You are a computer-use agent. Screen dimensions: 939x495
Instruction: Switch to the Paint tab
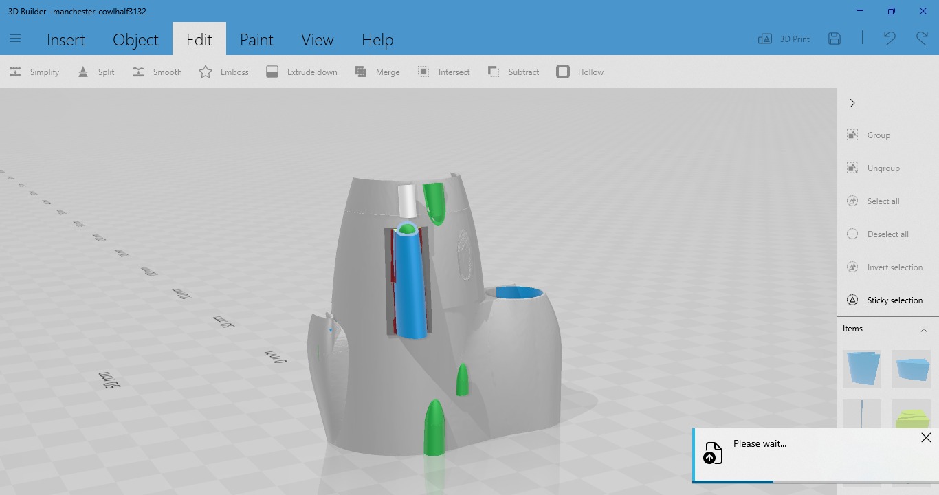(256, 40)
